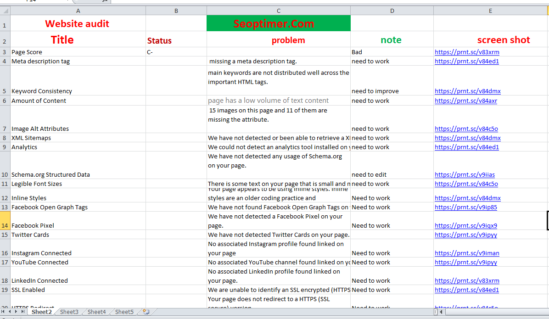Click the horizontal scrollbar left arrow
Image resolution: width=549 pixels, height=319 pixels.
(441, 312)
